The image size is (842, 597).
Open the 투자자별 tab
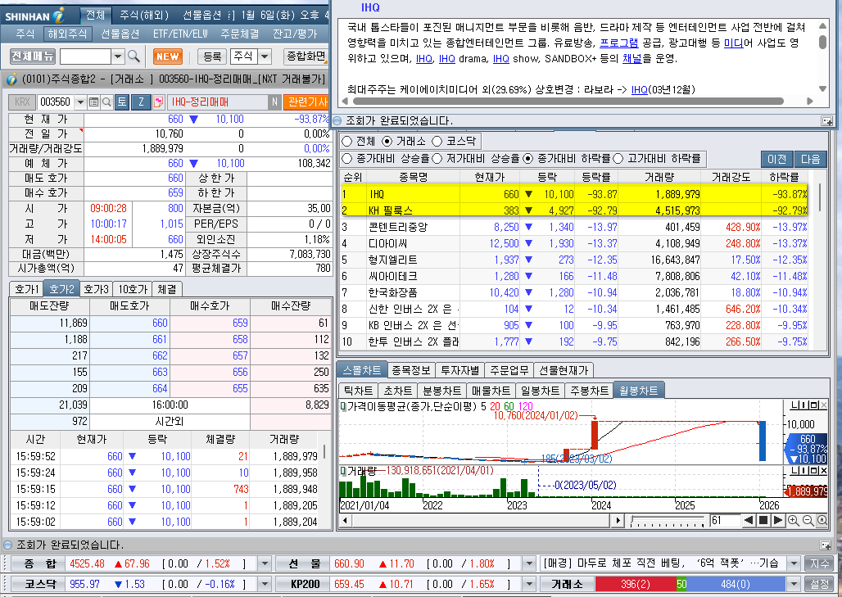point(459,370)
